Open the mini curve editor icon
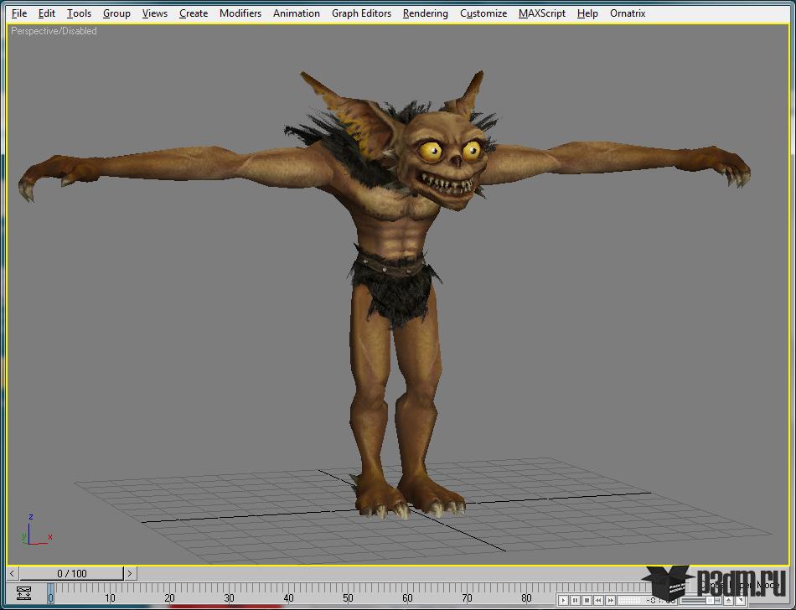Screen dimensions: 796x610 point(23,595)
